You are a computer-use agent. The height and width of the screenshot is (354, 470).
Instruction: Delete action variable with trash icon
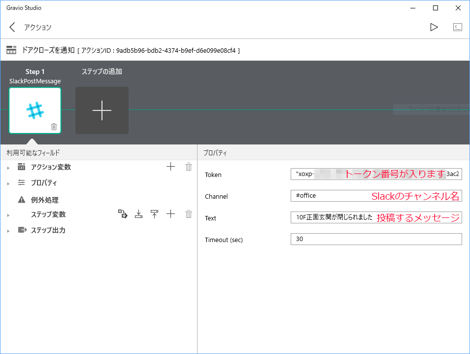(189, 167)
